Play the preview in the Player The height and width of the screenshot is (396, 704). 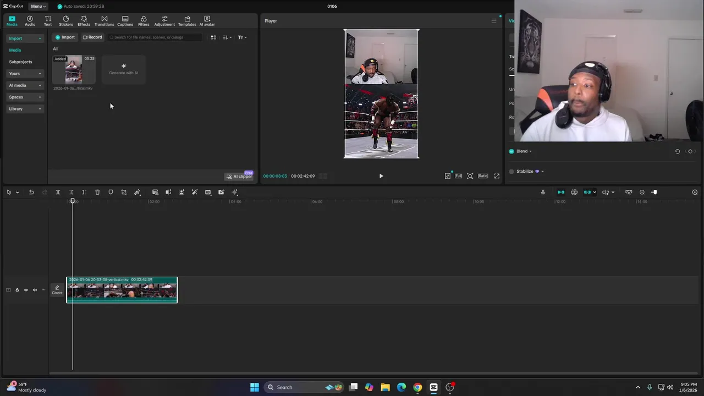click(381, 176)
